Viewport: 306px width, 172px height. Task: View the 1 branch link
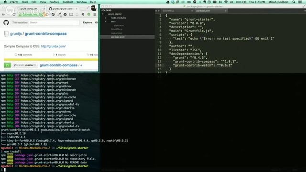coord(59,55)
